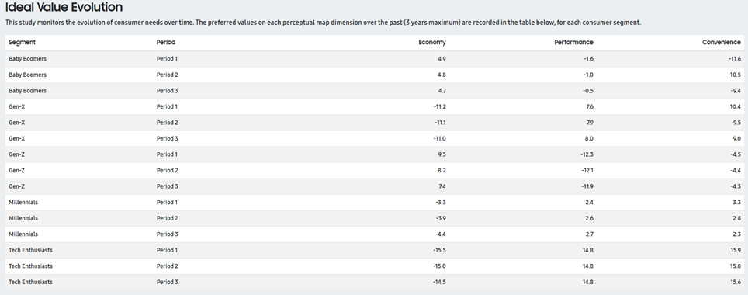Click Gen-X Period 3 Performance value 8.0
The image size is (748, 295).
(589, 138)
